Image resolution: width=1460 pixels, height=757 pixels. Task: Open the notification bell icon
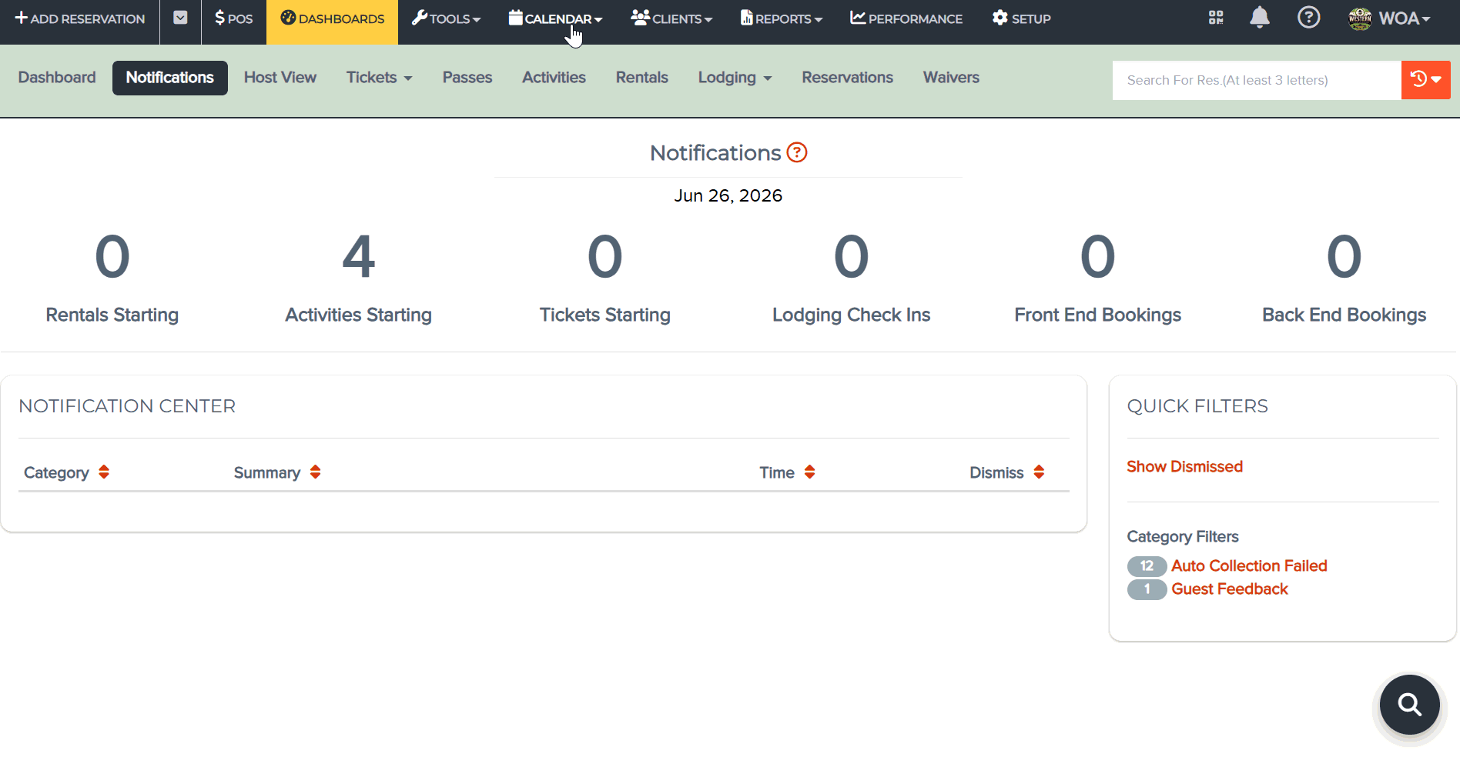click(1260, 17)
